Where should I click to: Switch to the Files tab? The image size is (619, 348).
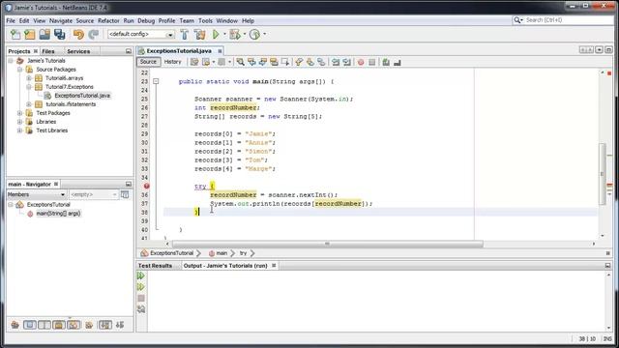pyautogui.click(x=48, y=51)
